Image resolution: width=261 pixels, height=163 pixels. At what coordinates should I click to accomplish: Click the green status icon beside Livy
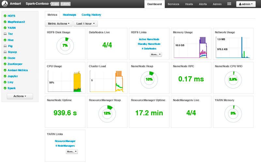click(5, 82)
